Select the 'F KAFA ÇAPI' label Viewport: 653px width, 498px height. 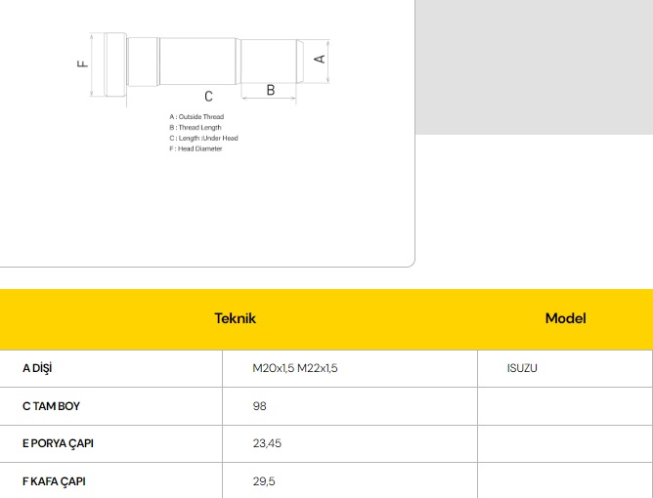tap(54, 481)
